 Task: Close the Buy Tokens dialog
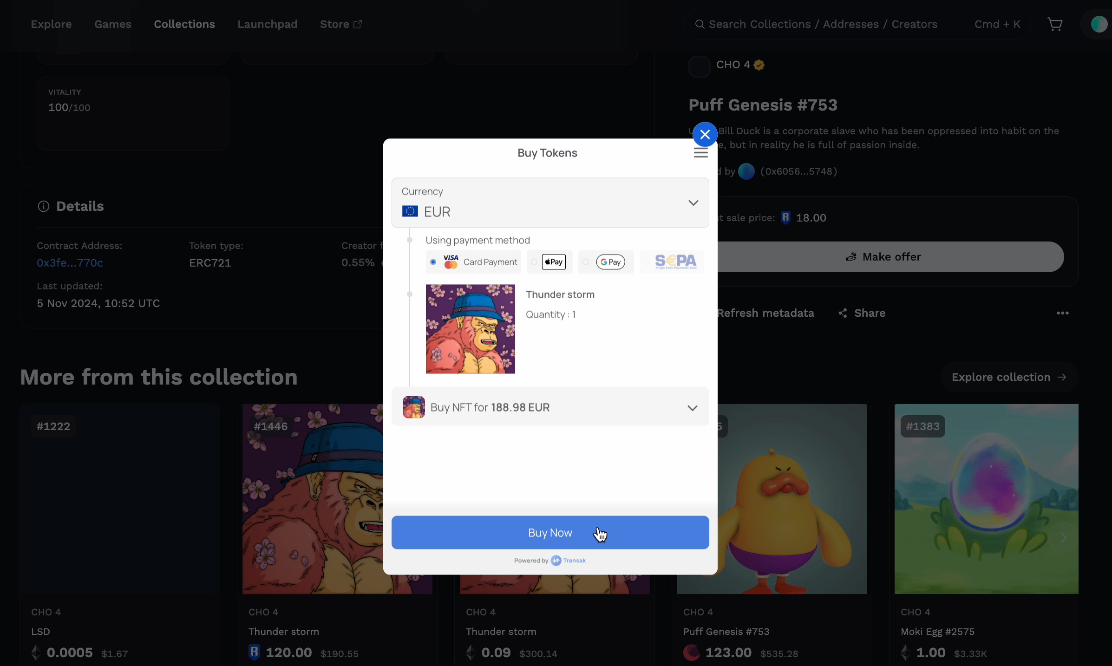(x=705, y=135)
